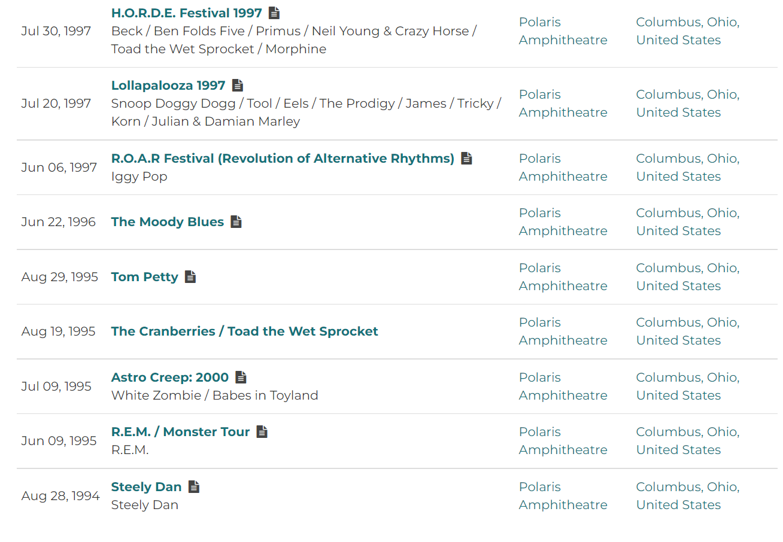Image resolution: width=783 pixels, height=542 pixels.
Task: Click the document icon beside Astro Creep: 2000
Action: click(241, 377)
